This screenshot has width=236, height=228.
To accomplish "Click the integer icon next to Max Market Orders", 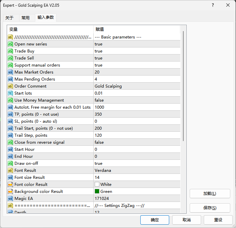I will [10, 72].
